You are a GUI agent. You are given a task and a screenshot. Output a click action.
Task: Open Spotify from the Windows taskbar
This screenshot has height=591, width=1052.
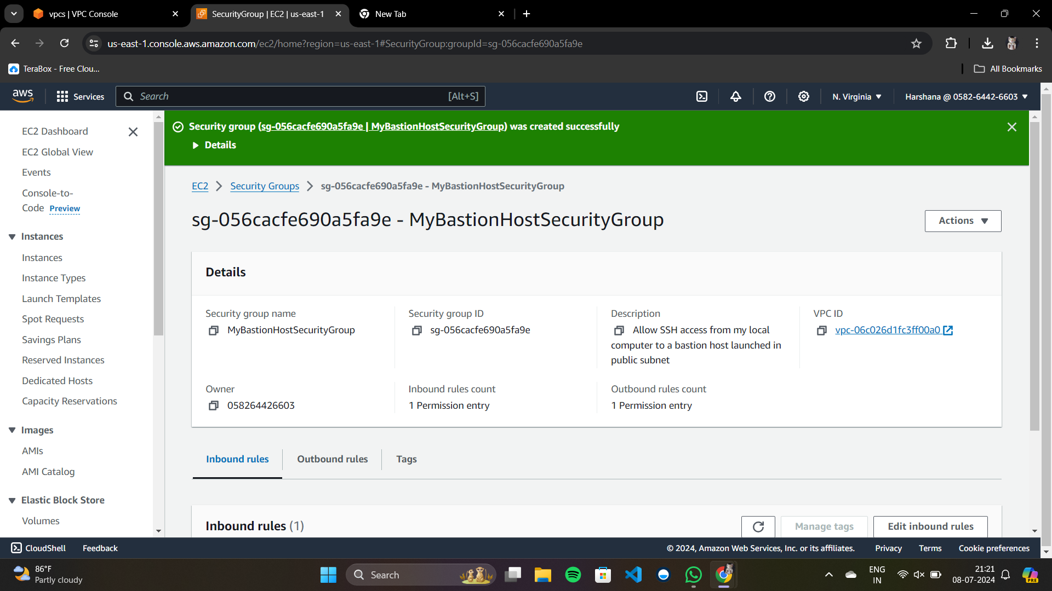573,575
